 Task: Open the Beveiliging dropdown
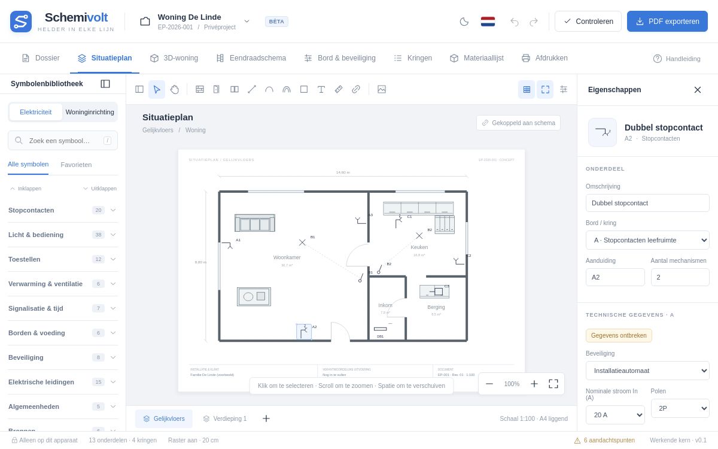647,371
